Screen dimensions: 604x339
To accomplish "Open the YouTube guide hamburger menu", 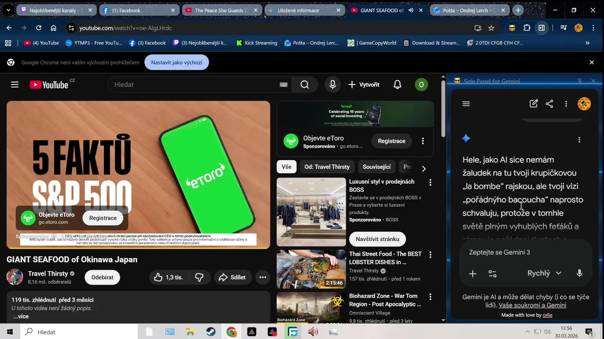I will pyautogui.click(x=15, y=85).
